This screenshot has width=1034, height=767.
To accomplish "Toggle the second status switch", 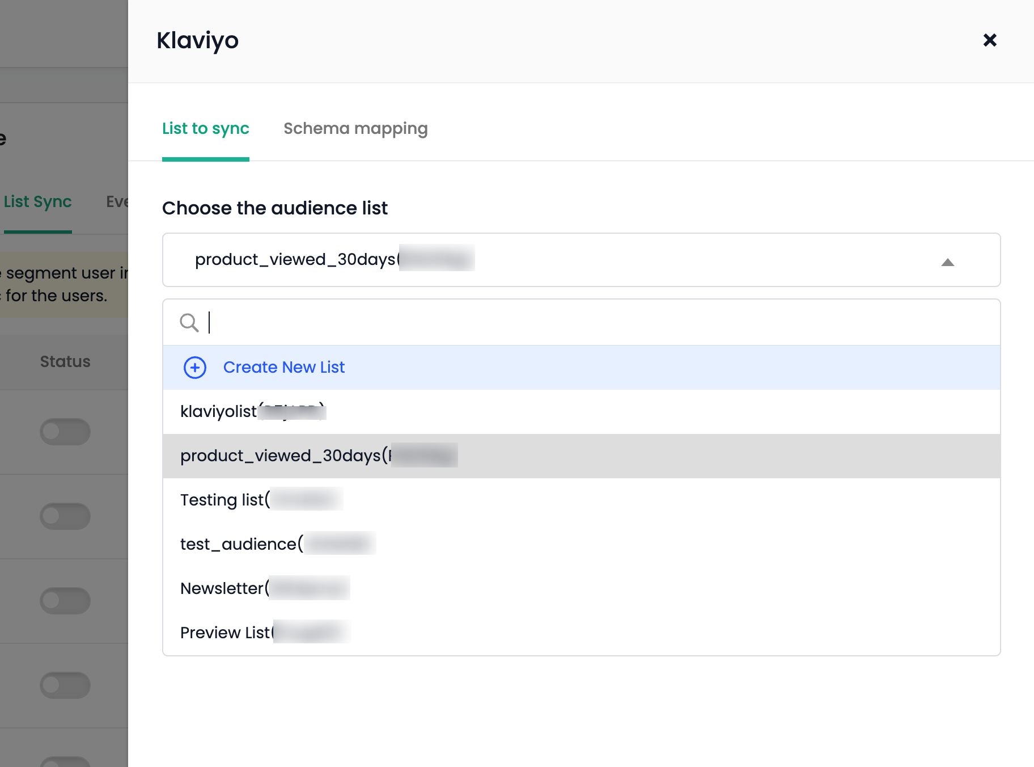I will coord(65,516).
